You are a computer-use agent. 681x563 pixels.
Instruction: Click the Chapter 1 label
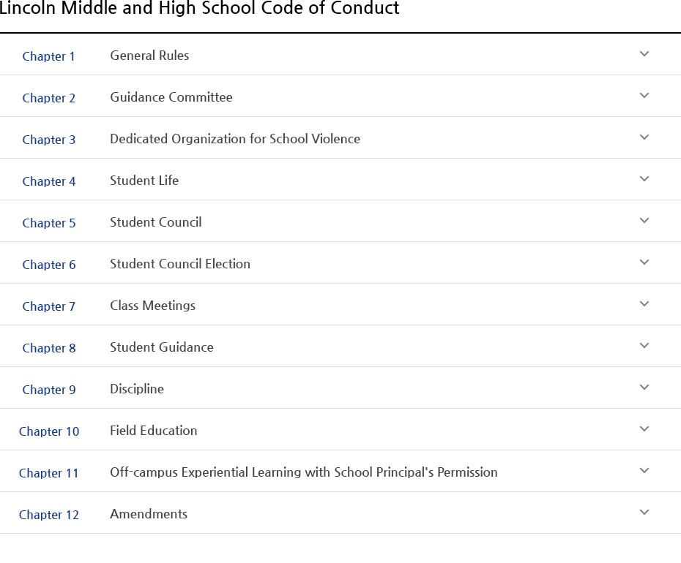coord(49,56)
